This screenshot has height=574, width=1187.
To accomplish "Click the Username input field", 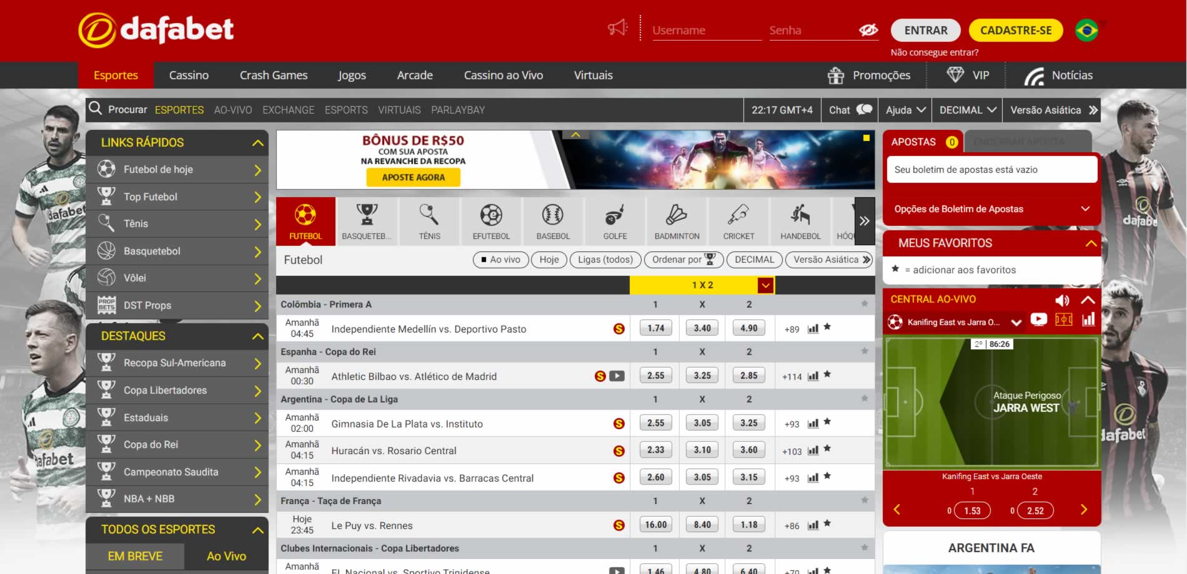I will click(x=707, y=30).
